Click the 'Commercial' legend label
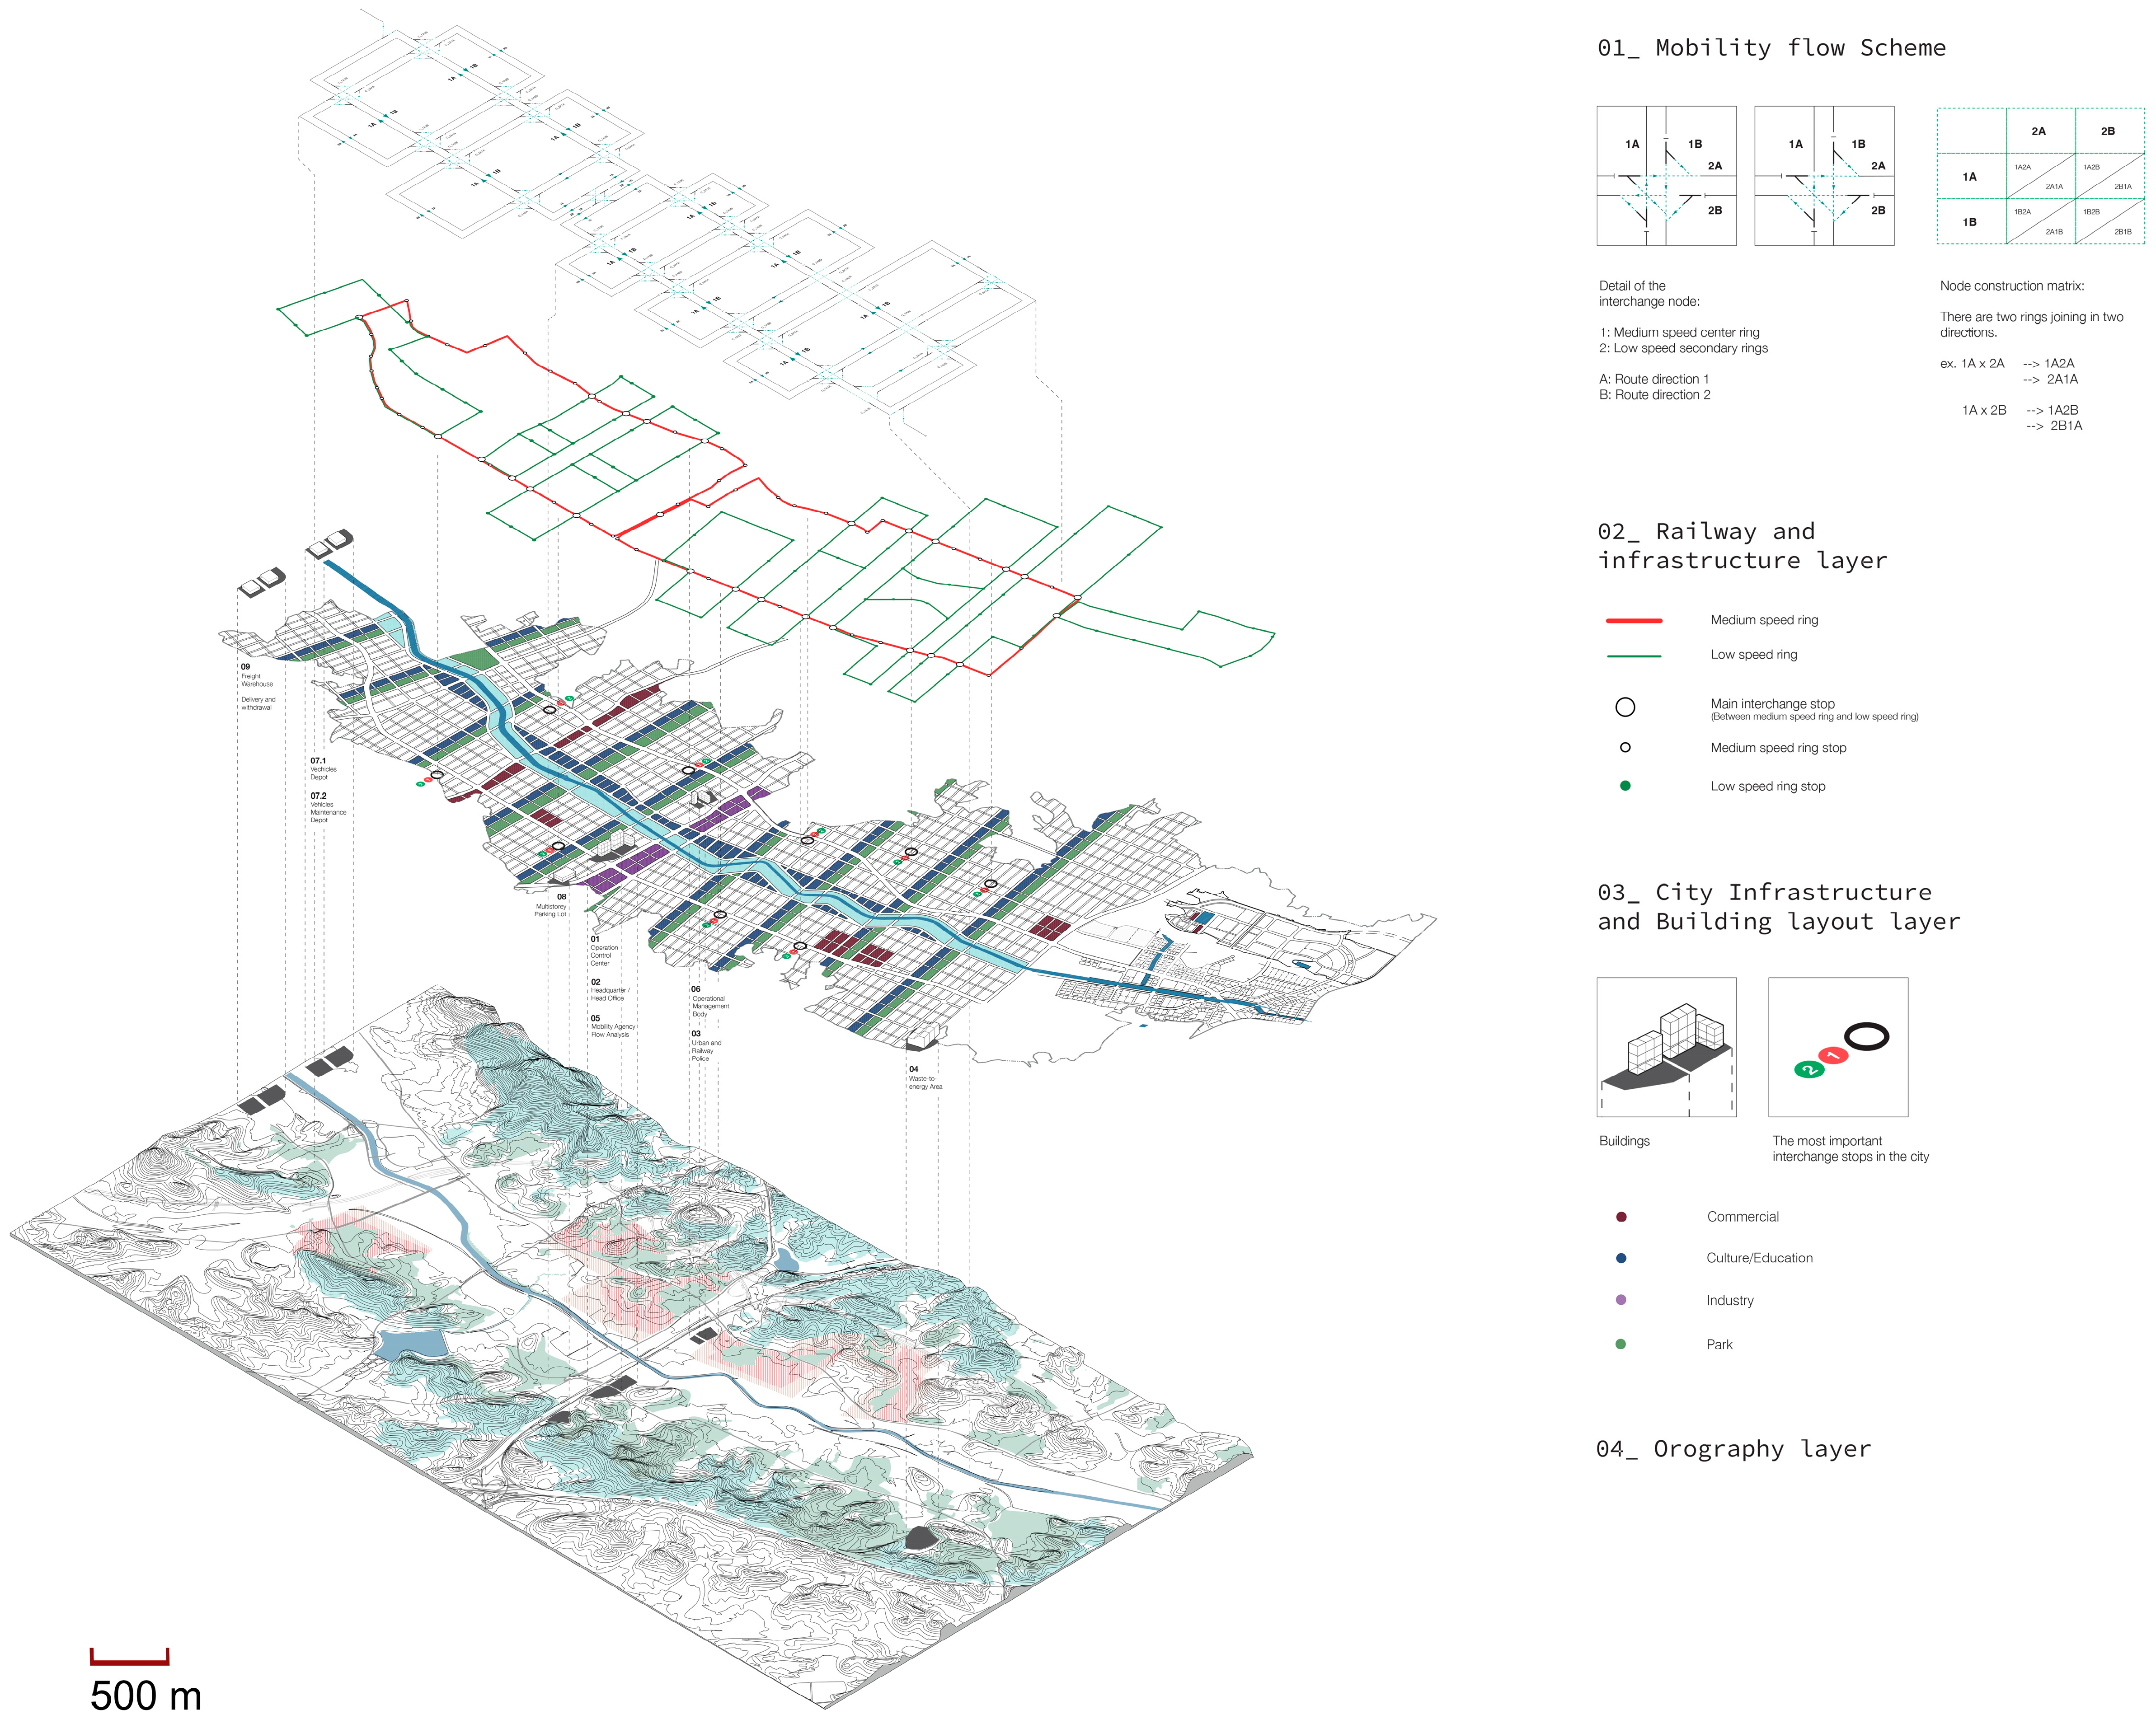This screenshot has width=2156, height=1719. click(x=1743, y=1217)
